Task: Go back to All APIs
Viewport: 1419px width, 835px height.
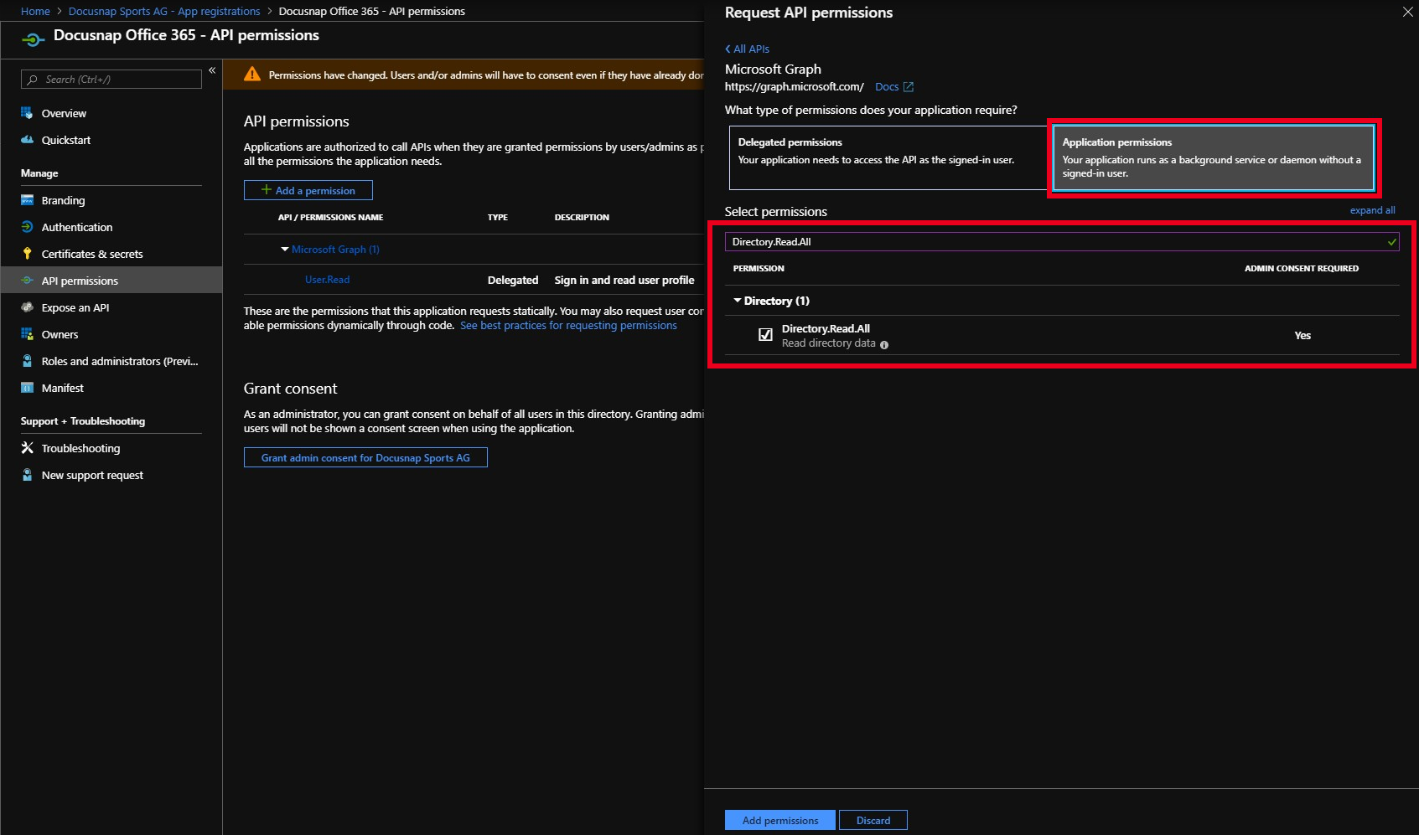Action: (x=747, y=49)
